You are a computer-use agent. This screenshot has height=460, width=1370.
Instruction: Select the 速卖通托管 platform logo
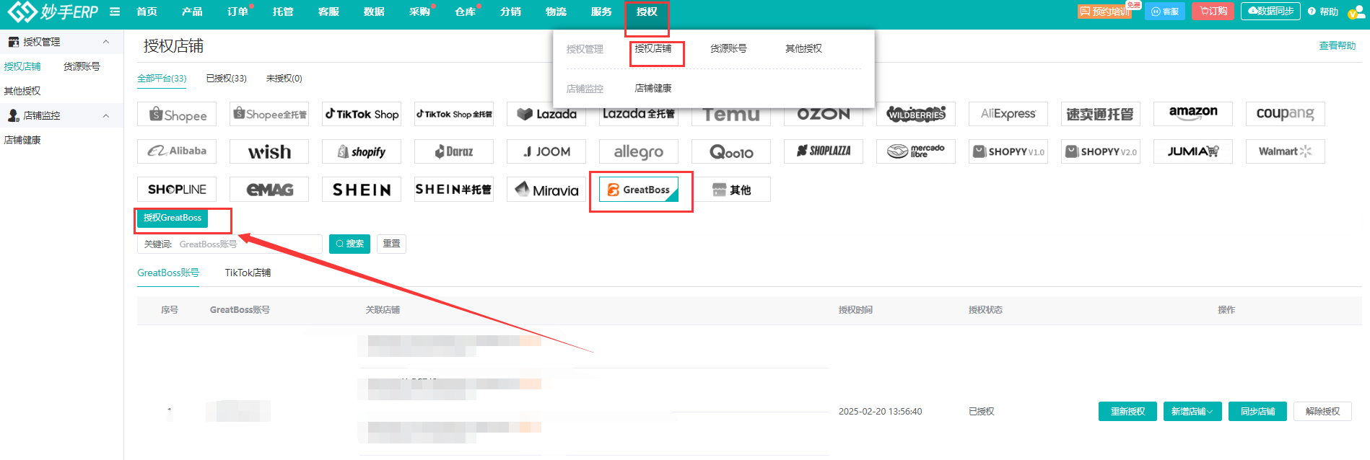coord(1101,114)
